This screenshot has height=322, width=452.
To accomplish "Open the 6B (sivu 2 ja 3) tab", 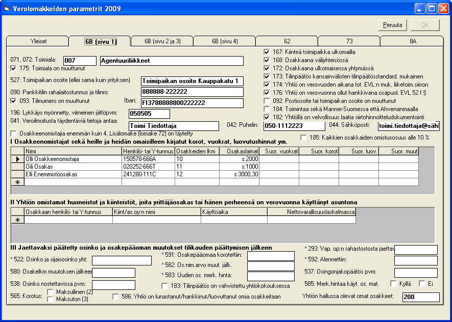I will 162,41.
